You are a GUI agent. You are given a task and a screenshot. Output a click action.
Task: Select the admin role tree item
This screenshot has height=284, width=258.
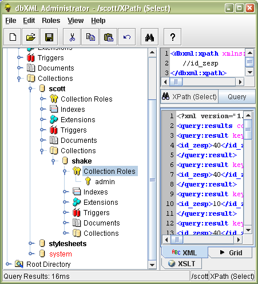point(105,181)
